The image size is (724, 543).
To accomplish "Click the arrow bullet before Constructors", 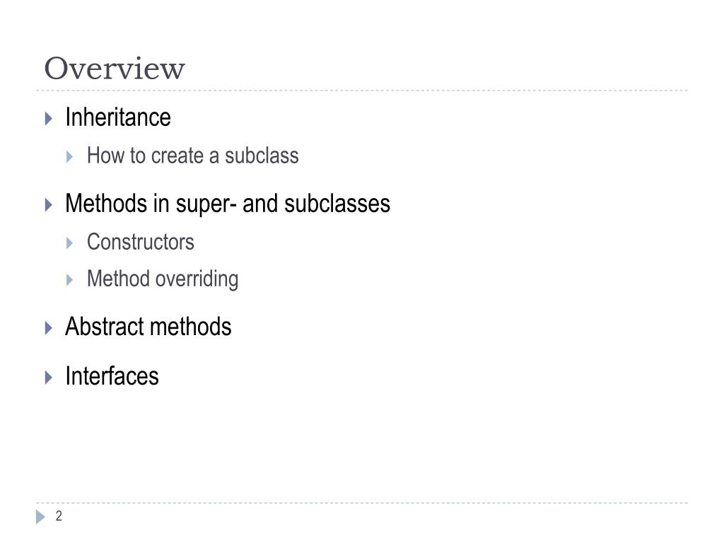I will [x=70, y=243].
